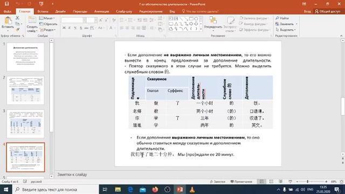Click the Format Painter brush icon
The width and height of the screenshot is (345, 194).
17,30
